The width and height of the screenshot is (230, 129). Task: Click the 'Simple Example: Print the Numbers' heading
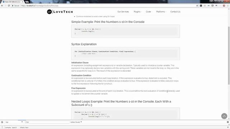click(x=108, y=22)
